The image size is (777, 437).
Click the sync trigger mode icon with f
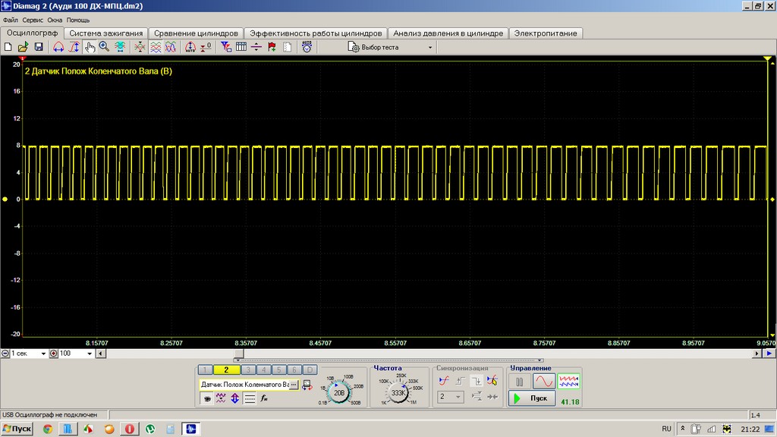[x=444, y=381]
